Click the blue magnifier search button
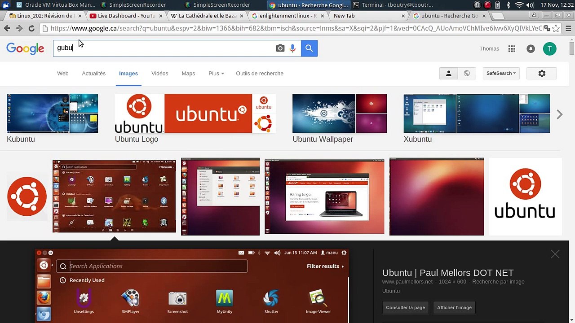Screen dimensions: 575x323 point(309,48)
